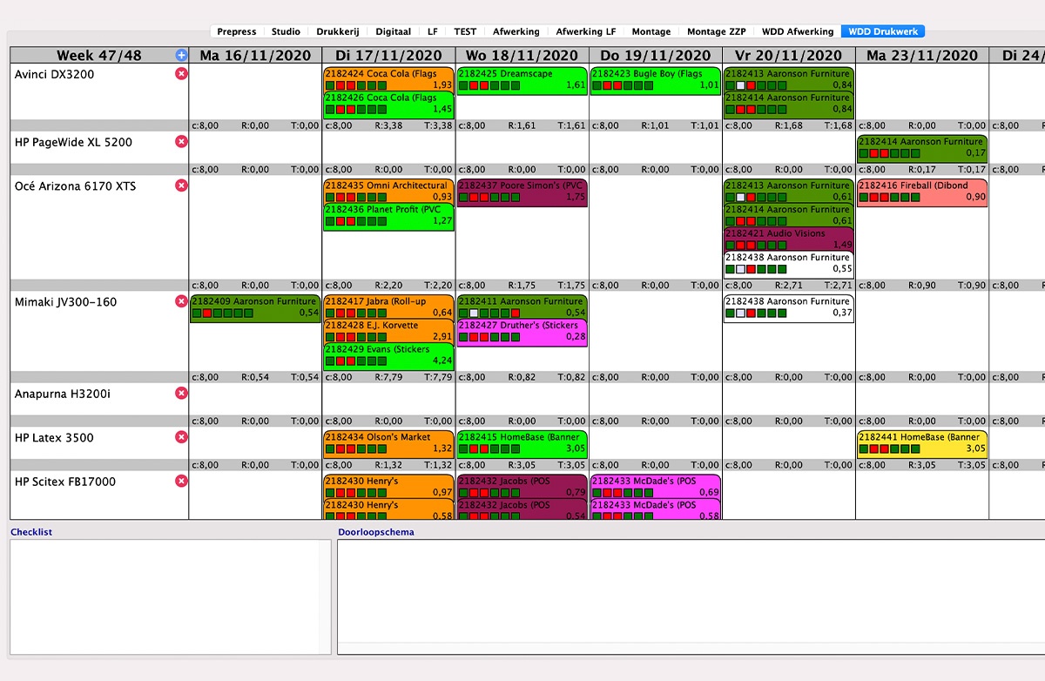Click the Ma 23/11/2020 column header
The height and width of the screenshot is (681, 1045).
(x=921, y=55)
